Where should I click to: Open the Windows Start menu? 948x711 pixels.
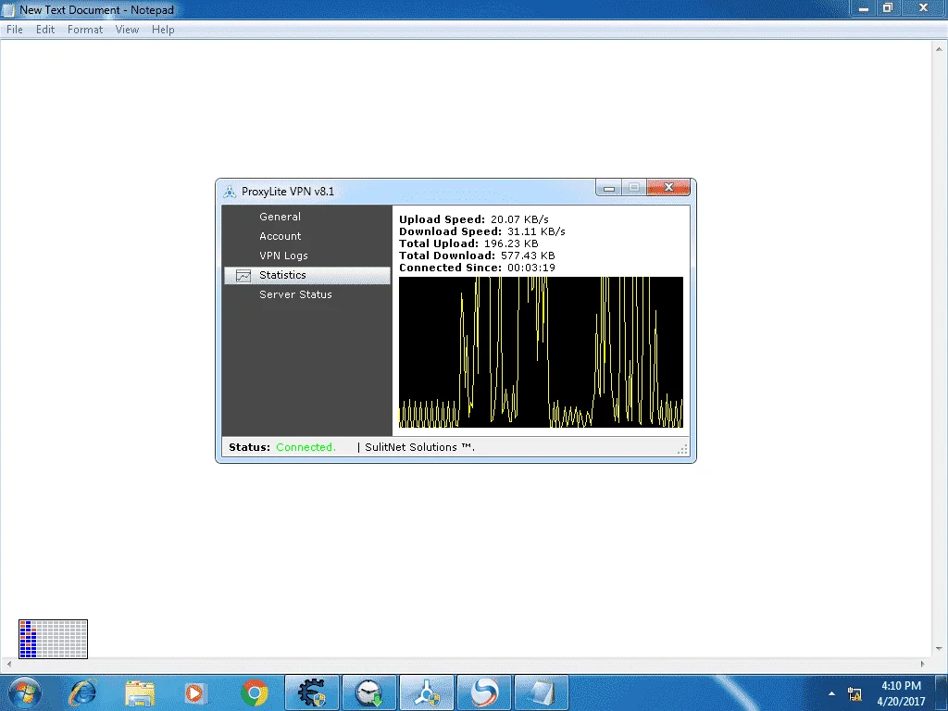click(25, 692)
